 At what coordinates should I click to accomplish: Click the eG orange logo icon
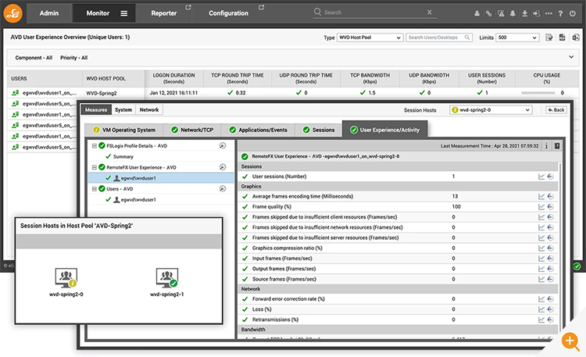13,13
